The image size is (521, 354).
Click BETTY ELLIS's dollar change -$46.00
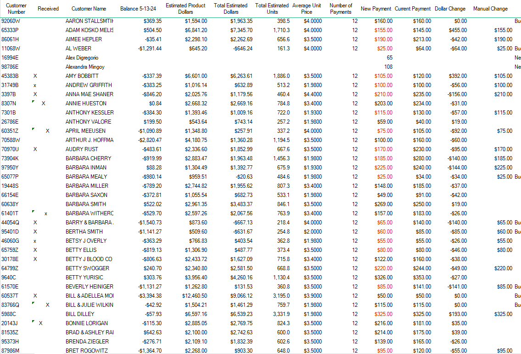click(459, 250)
